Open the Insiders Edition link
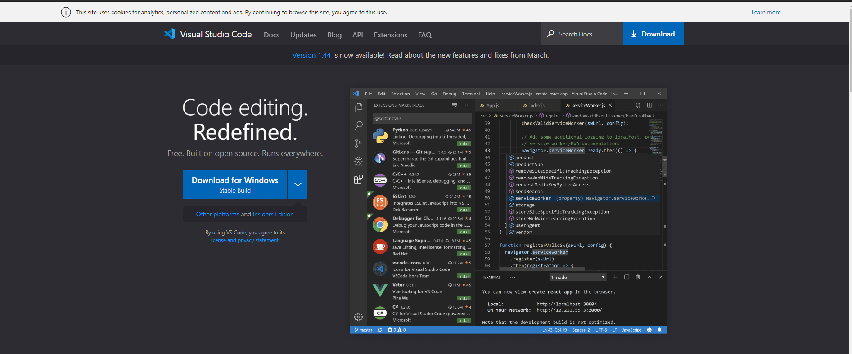This screenshot has width=852, height=354. point(273,214)
